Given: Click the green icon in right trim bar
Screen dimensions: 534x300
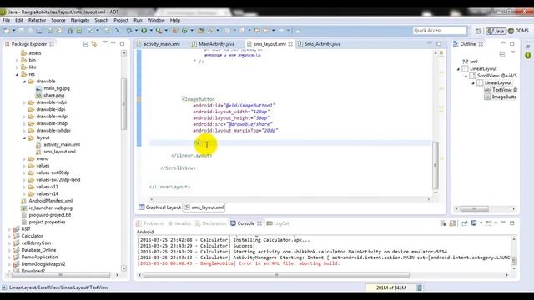Looking at the screenshot, I should point(528,55).
